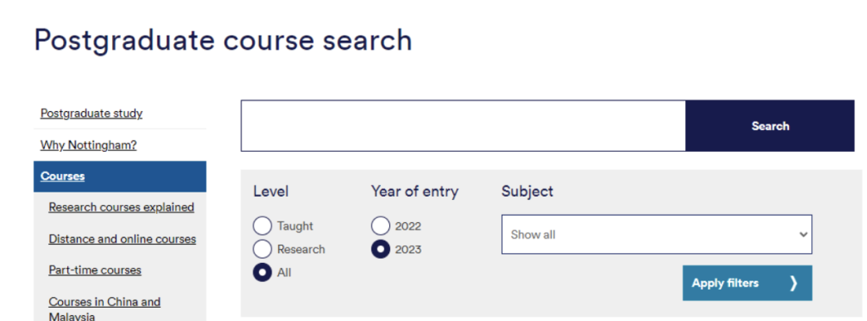Click the dark blue Search button

(770, 126)
